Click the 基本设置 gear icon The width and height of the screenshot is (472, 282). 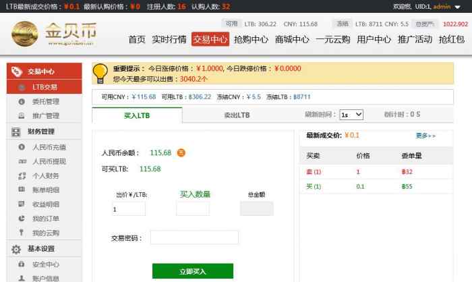coord(16,249)
